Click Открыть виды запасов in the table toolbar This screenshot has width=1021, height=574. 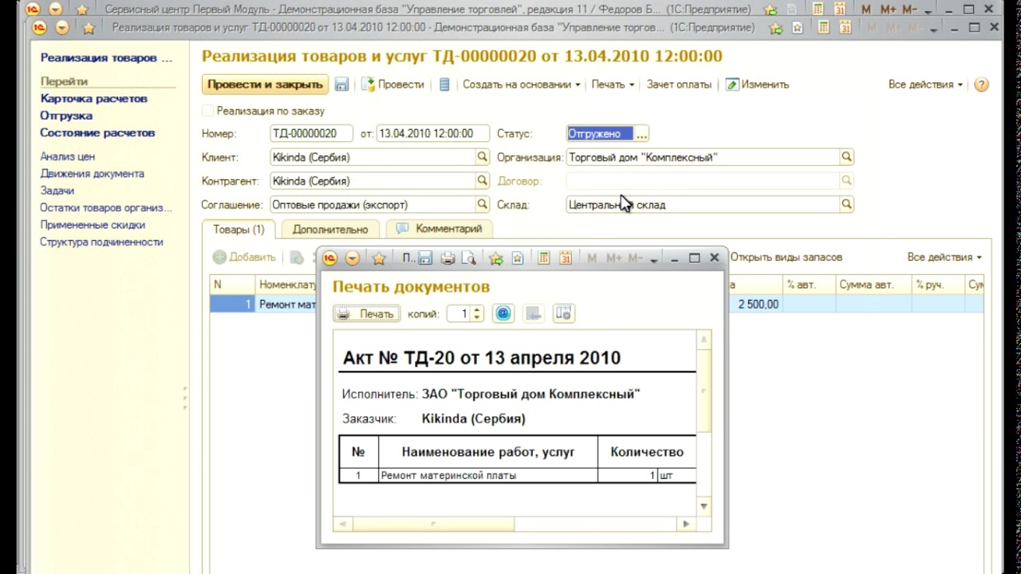click(x=786, y=258)
